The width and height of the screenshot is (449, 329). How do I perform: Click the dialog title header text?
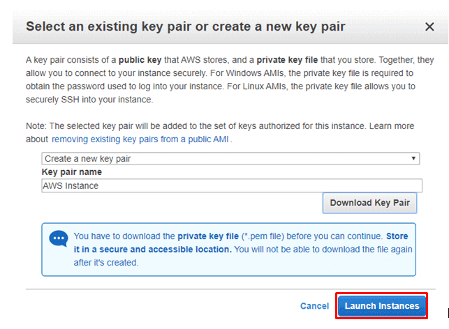coord(186,26)
